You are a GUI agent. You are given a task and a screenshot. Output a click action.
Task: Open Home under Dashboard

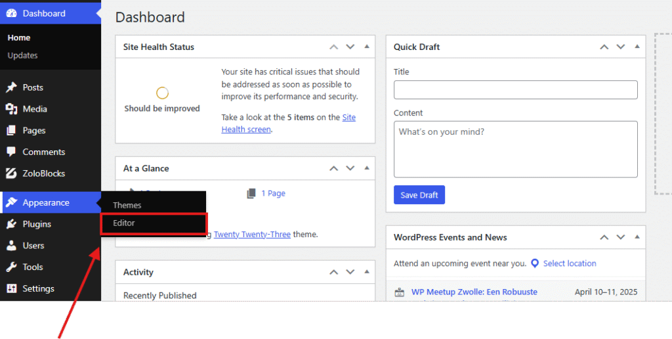coord(19,37)
